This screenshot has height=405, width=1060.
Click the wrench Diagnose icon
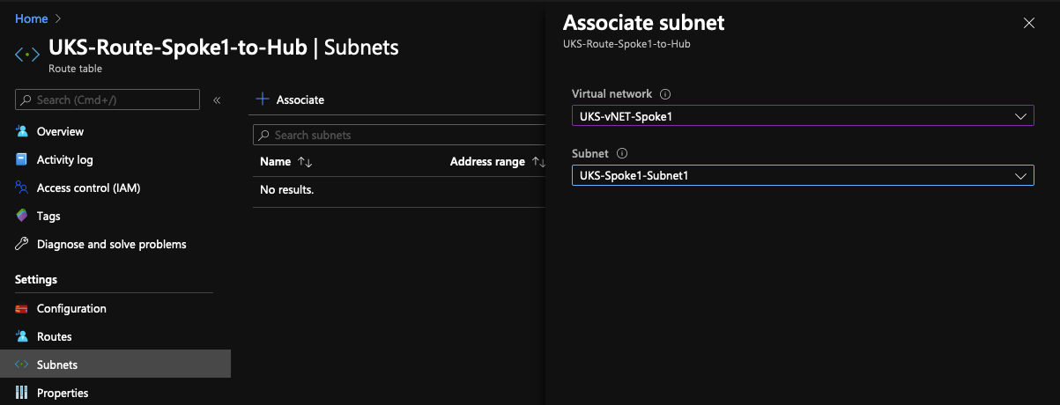(22, 244)
